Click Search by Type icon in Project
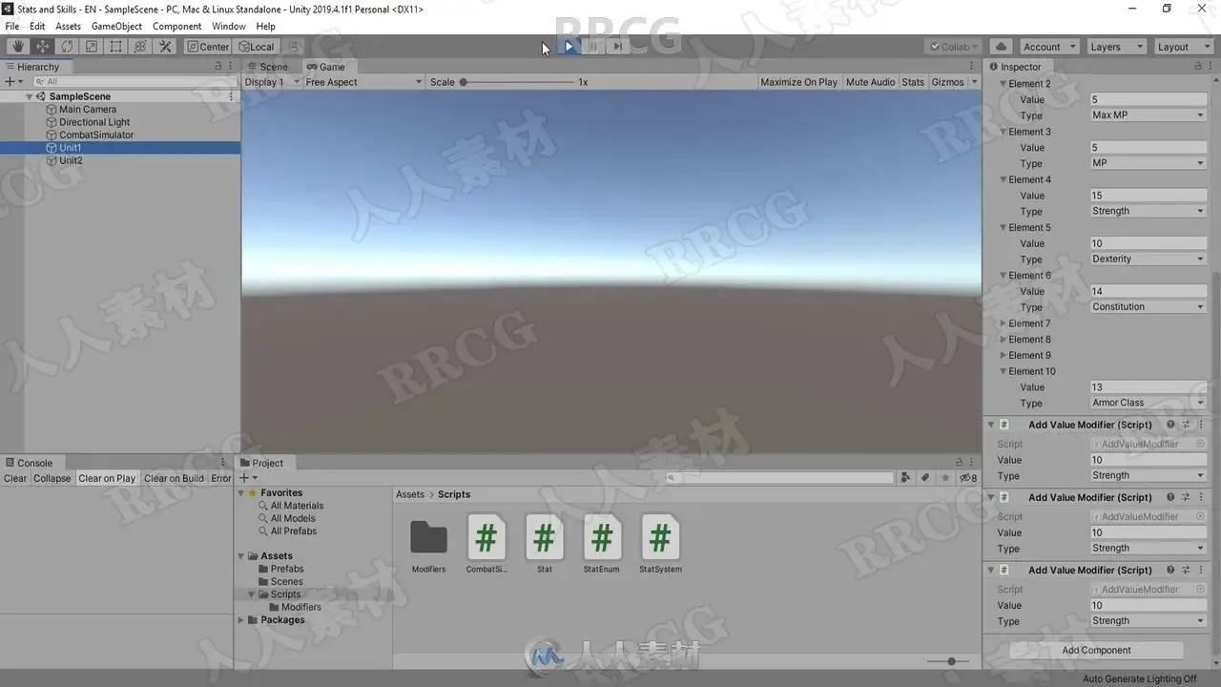 (905, 478)
